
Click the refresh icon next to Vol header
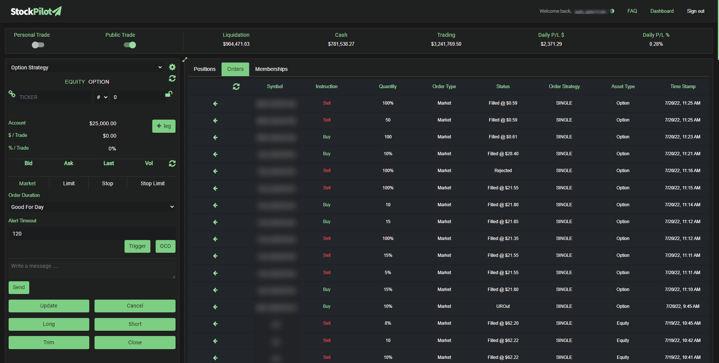click(x=172, y=163)
